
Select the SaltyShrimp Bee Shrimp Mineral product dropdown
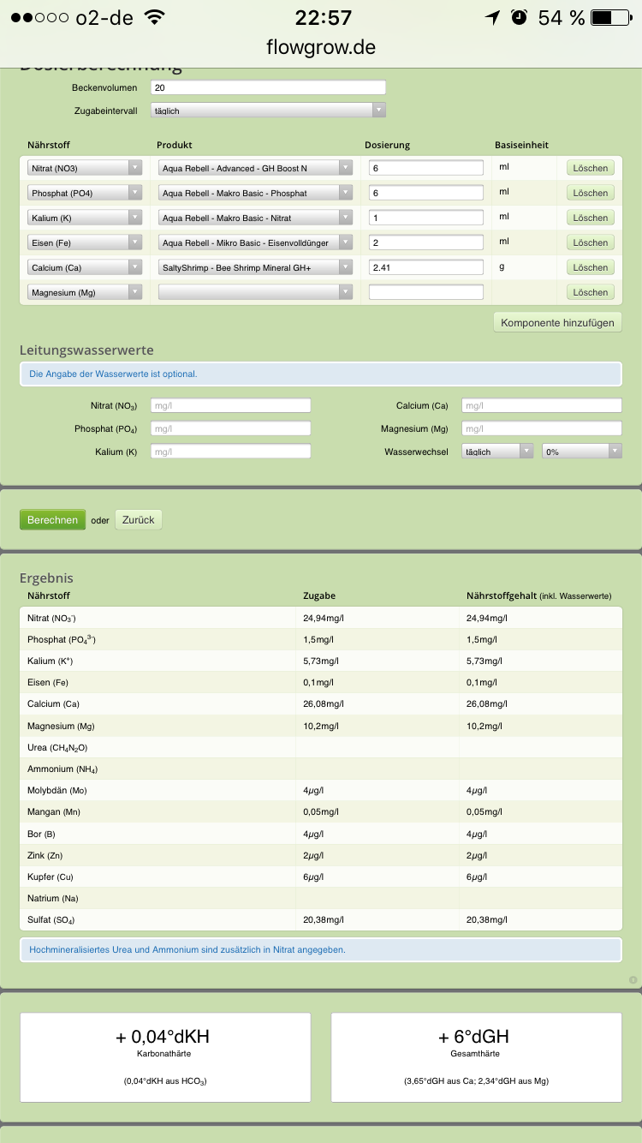coord(255,267)
